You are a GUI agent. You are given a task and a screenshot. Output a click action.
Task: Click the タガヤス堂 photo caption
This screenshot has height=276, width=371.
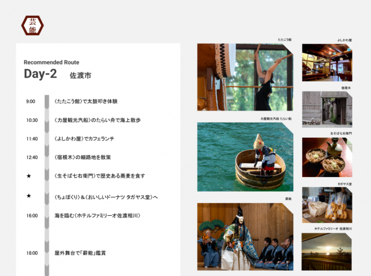click(x=344, y=184)
